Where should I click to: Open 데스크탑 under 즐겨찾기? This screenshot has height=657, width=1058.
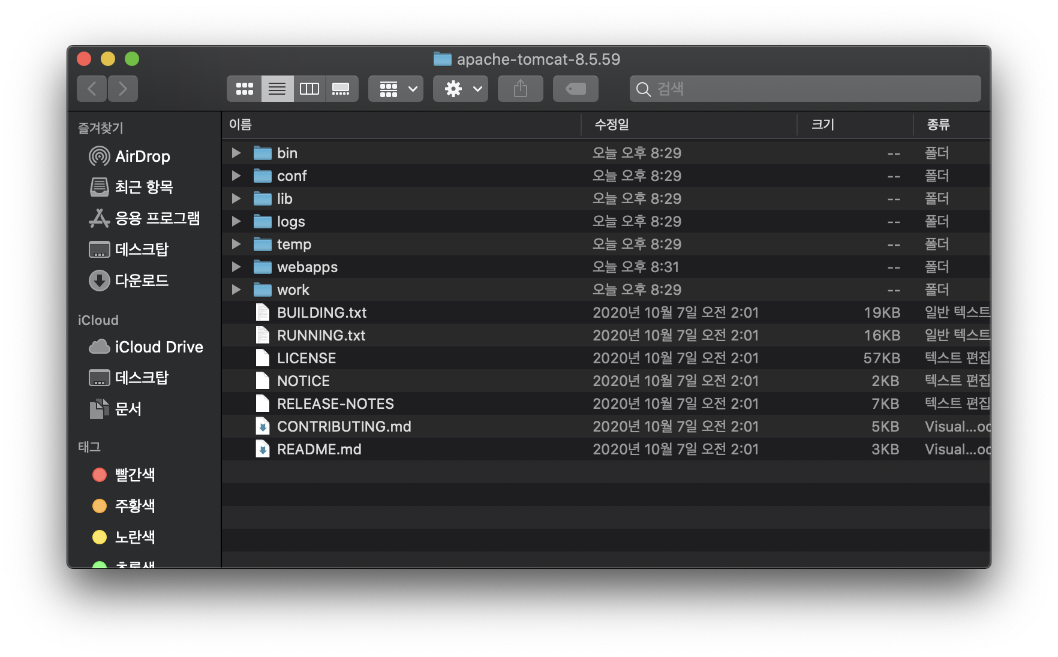pyautogui.click(x=129, y=249)
